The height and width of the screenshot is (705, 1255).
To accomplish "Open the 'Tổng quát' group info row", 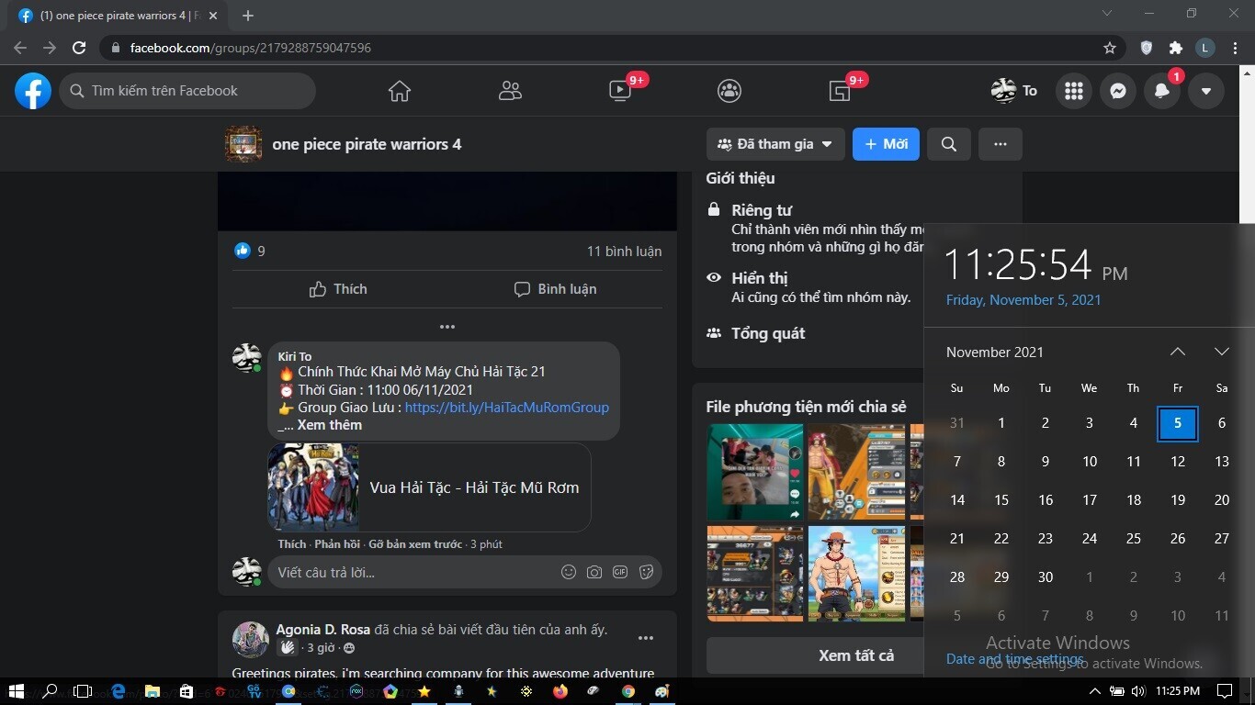I will (755, 333).
